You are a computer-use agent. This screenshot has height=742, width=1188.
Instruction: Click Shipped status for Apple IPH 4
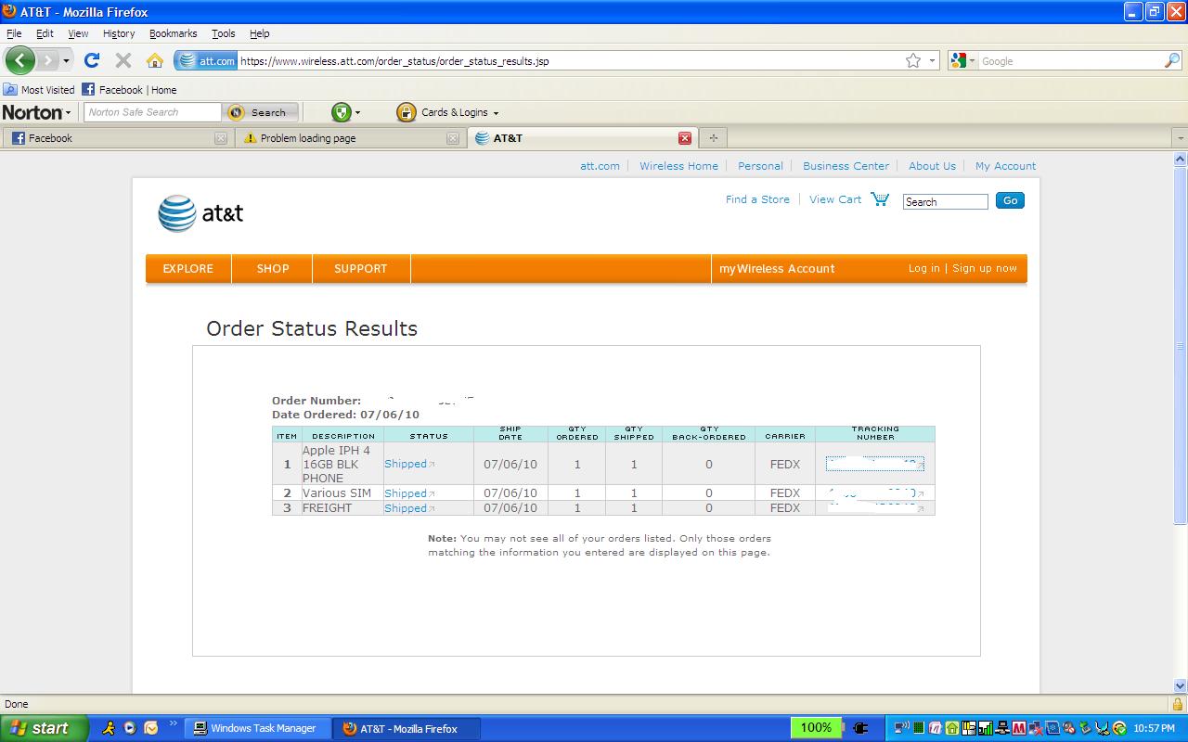(x=406, y=464)
